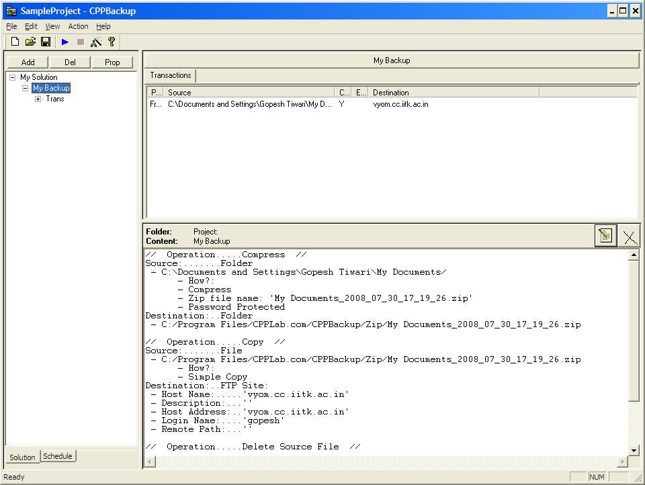Screen dimensions: 645x485
Task: Click the Save floppy disk icon
Action: (46, 42)
